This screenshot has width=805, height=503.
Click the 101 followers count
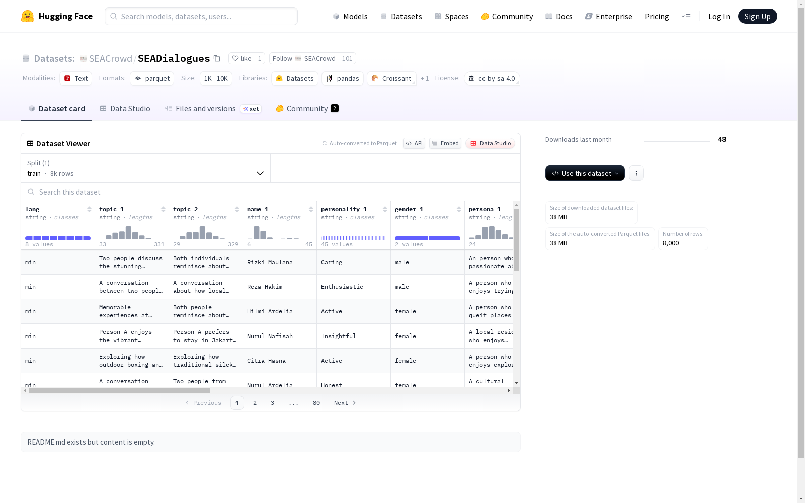[x=347, y=58]
